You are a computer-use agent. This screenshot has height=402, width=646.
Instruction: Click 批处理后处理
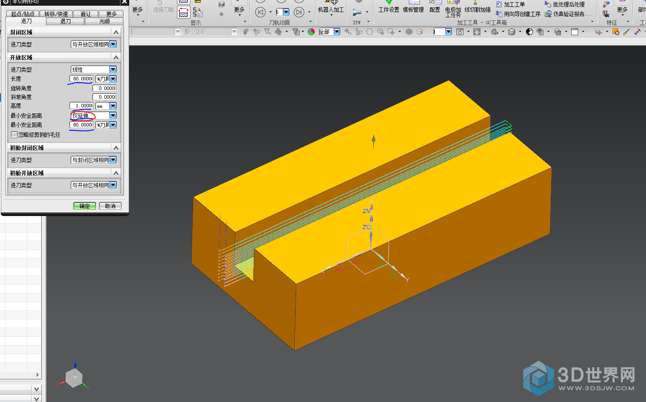(x=565, y=4)
